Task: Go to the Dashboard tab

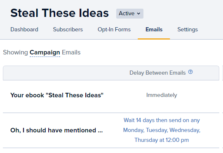Action: (x=24, y=29)
